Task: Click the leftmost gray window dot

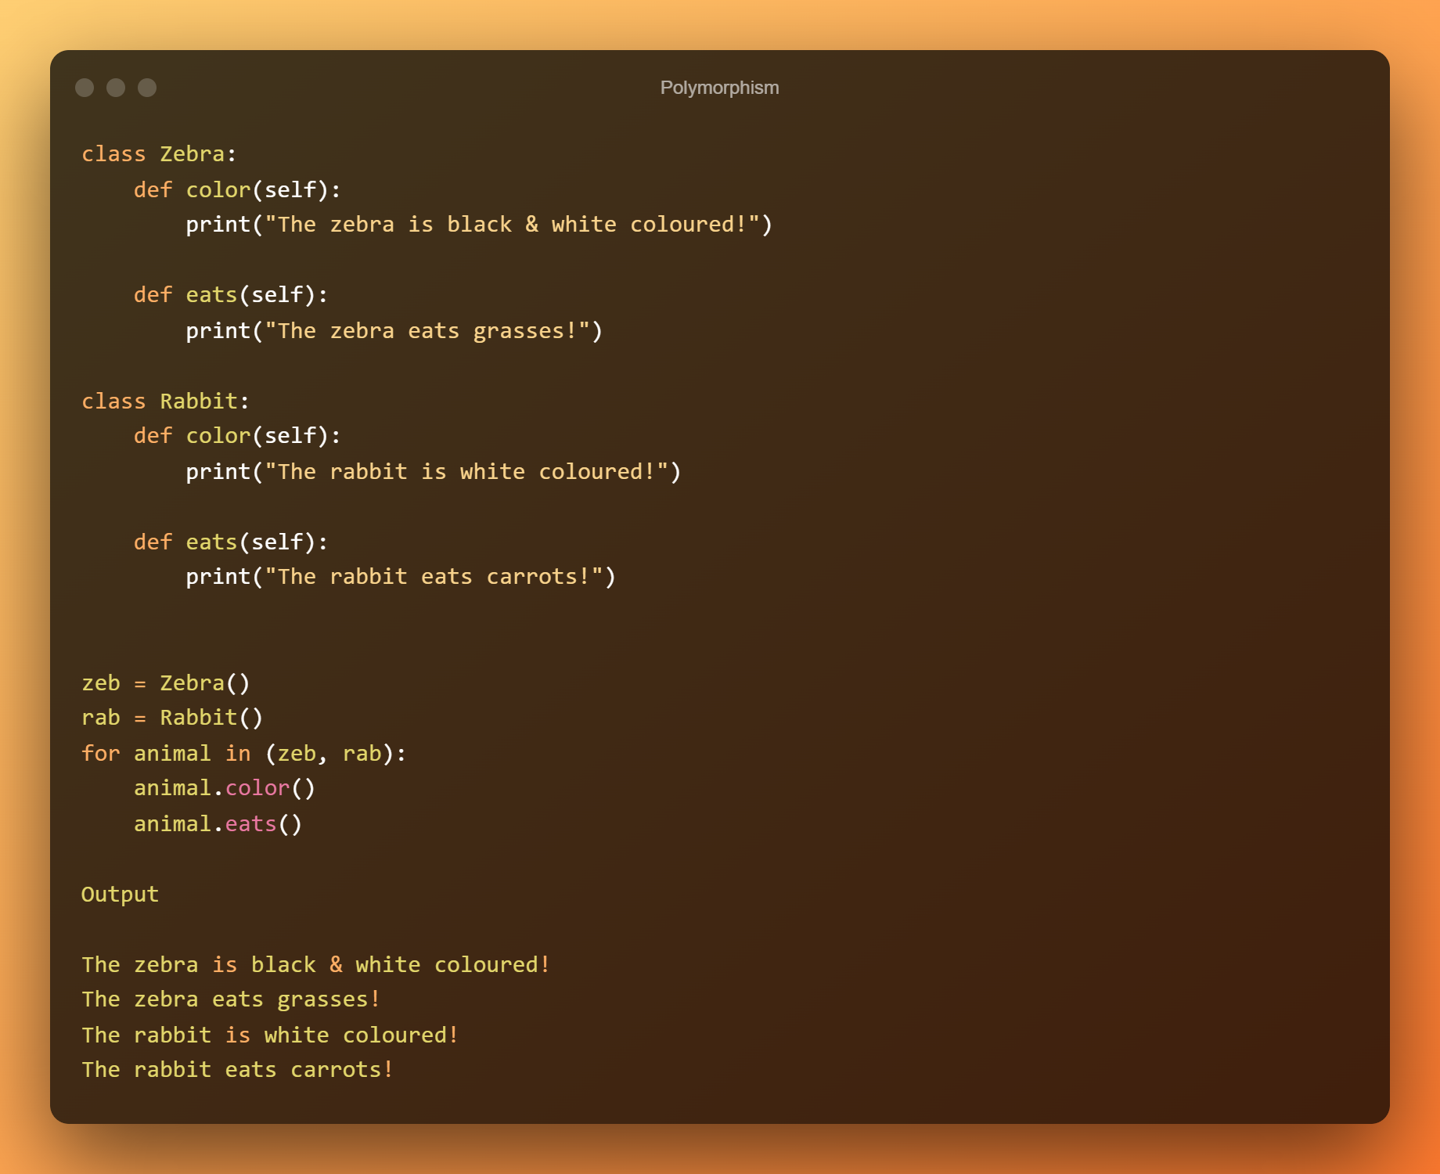Action: point(85,88)
